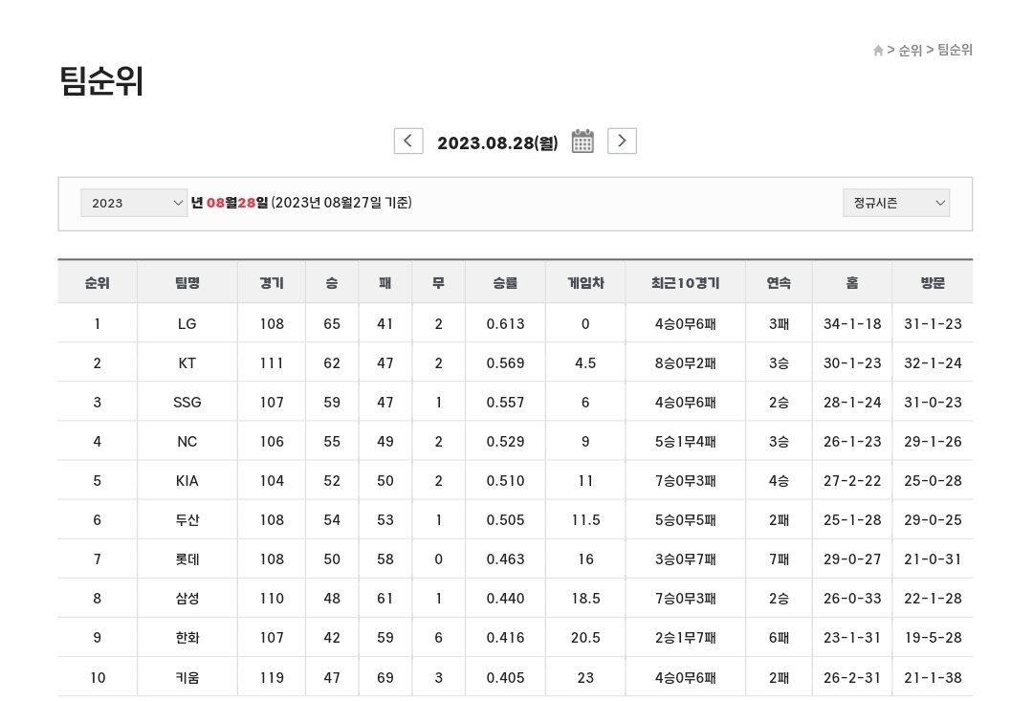Click the 2023.08.28(월) date text
Screen dimensions: 1033x701
click(x=497, y=143)
